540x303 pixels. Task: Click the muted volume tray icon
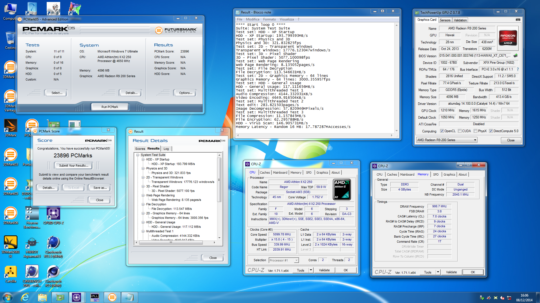point(502,298)
